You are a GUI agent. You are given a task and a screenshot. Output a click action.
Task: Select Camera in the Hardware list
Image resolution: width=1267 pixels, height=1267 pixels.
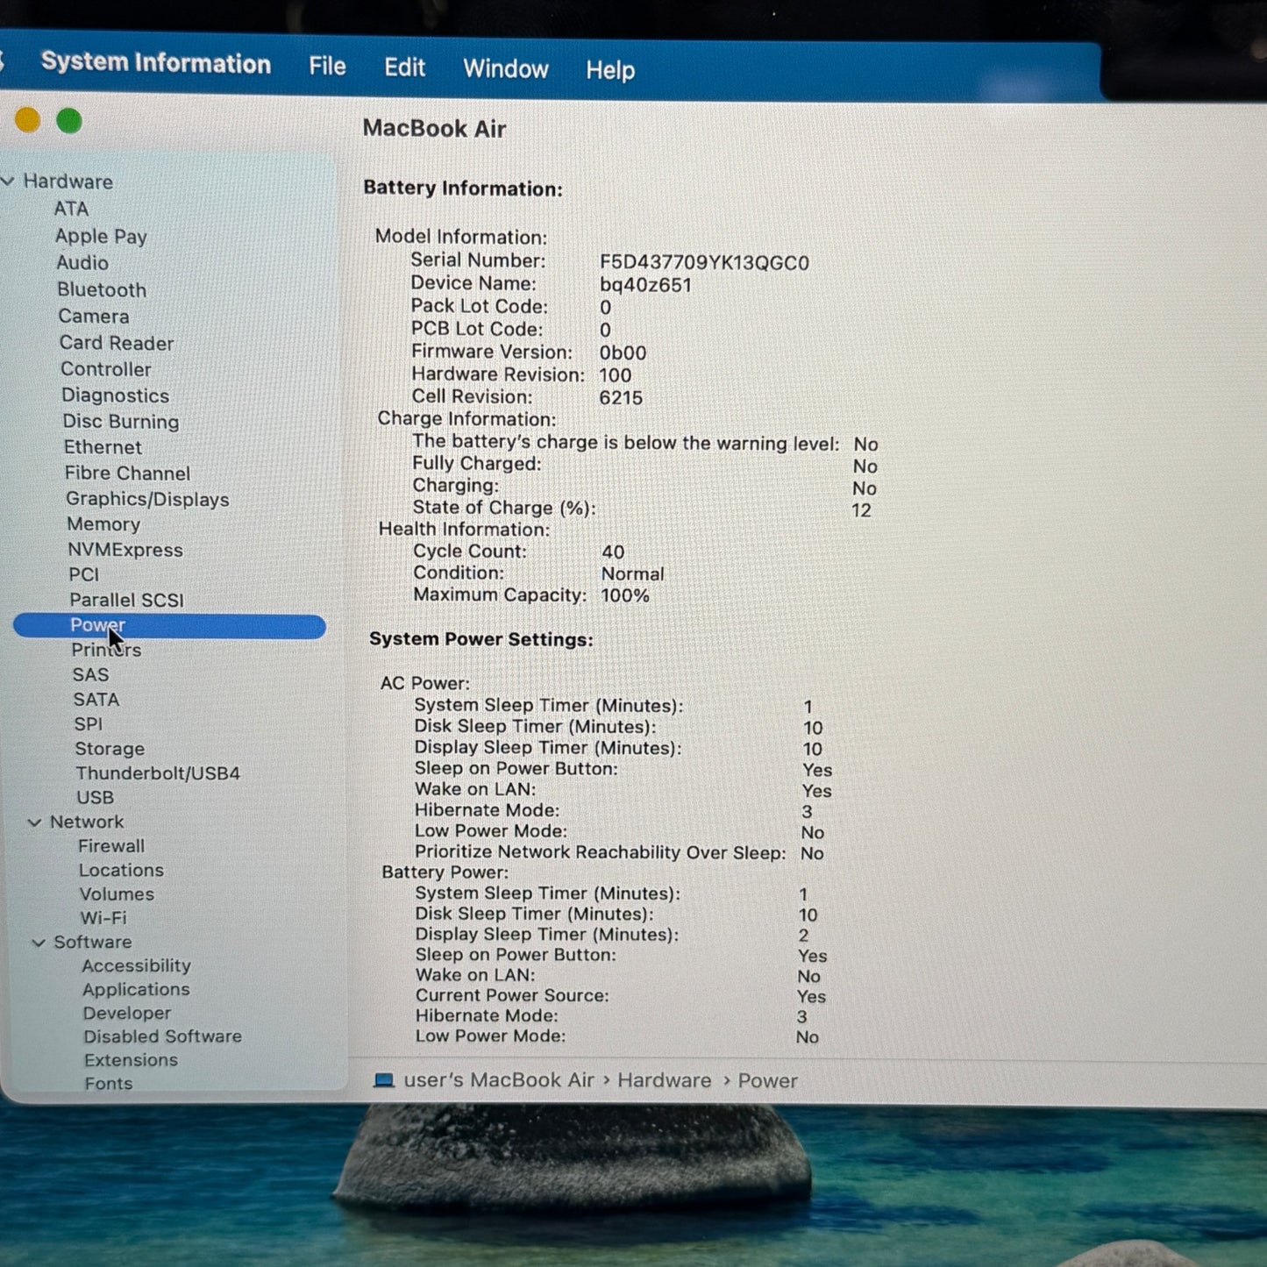coord(94,316)
